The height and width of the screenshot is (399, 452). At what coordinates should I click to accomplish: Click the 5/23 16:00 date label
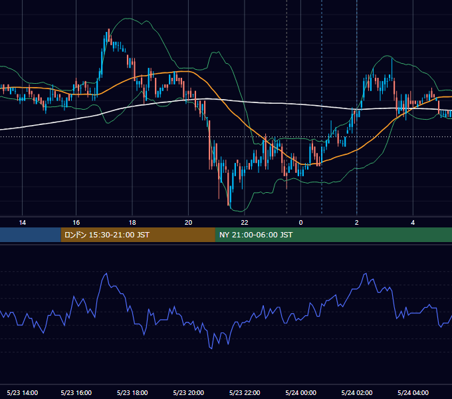pyautogui.click(x=76, y=392)
